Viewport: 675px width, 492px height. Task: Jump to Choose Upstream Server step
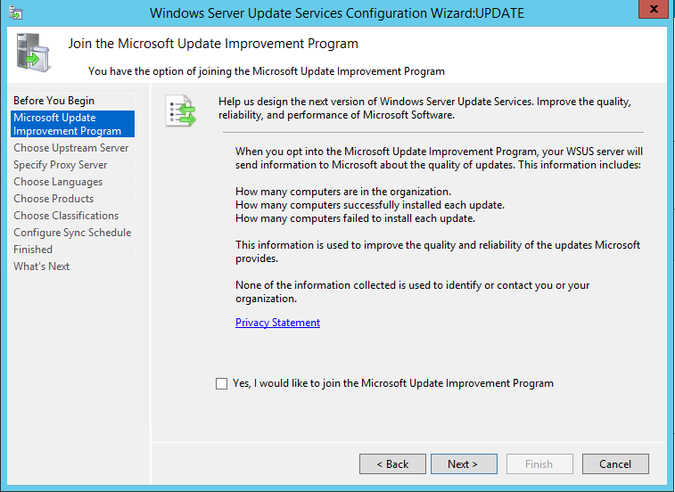tap(71, 148)
